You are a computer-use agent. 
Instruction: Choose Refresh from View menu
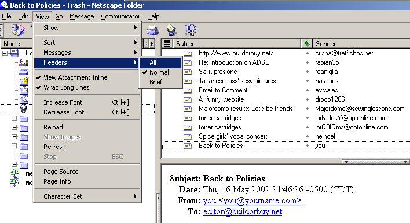coord(87,147)
